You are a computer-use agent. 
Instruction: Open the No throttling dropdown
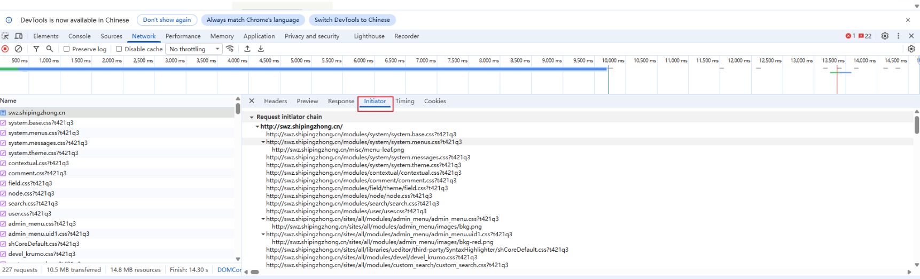click(194, 49)
